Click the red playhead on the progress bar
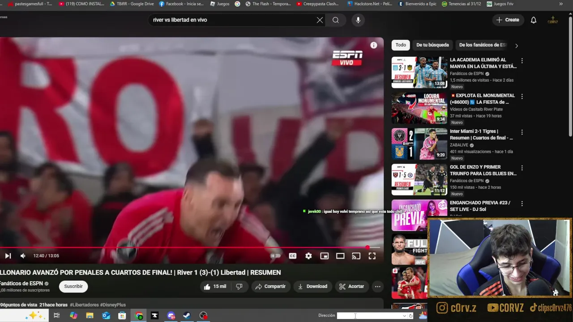Screen dimensions: 573x322 368,247
